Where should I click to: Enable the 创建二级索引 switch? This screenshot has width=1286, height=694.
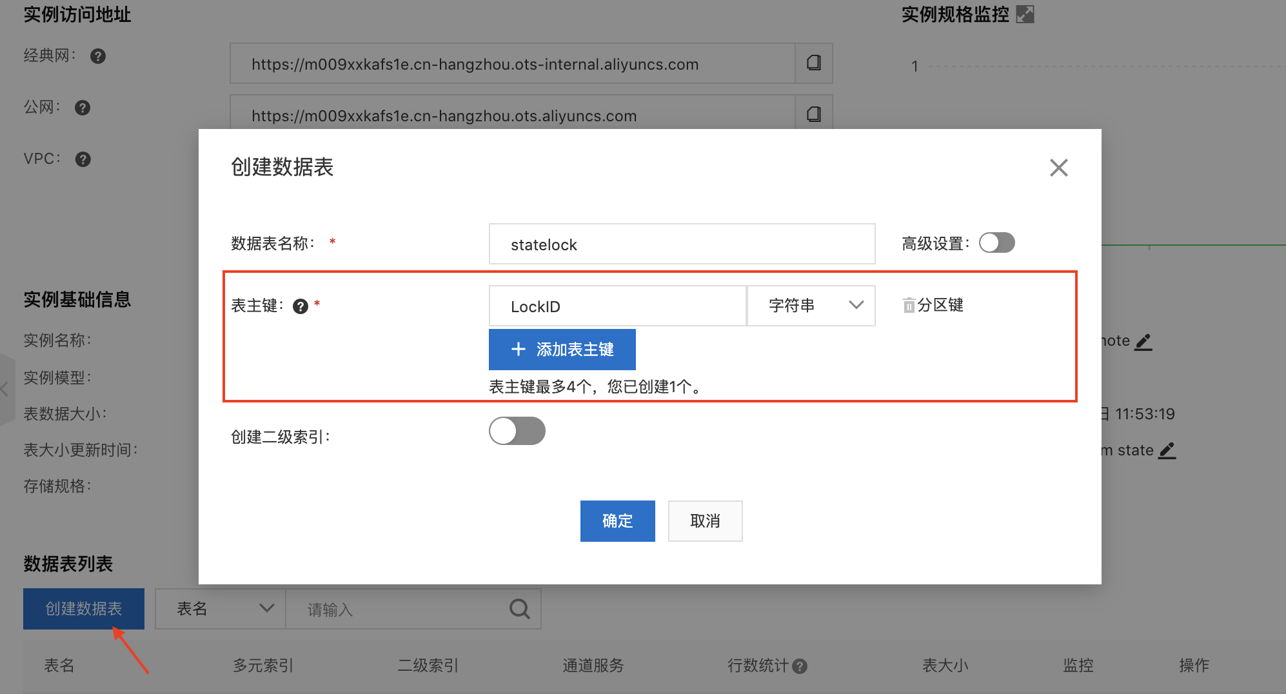pyautogui.click(x=517, y=431)
